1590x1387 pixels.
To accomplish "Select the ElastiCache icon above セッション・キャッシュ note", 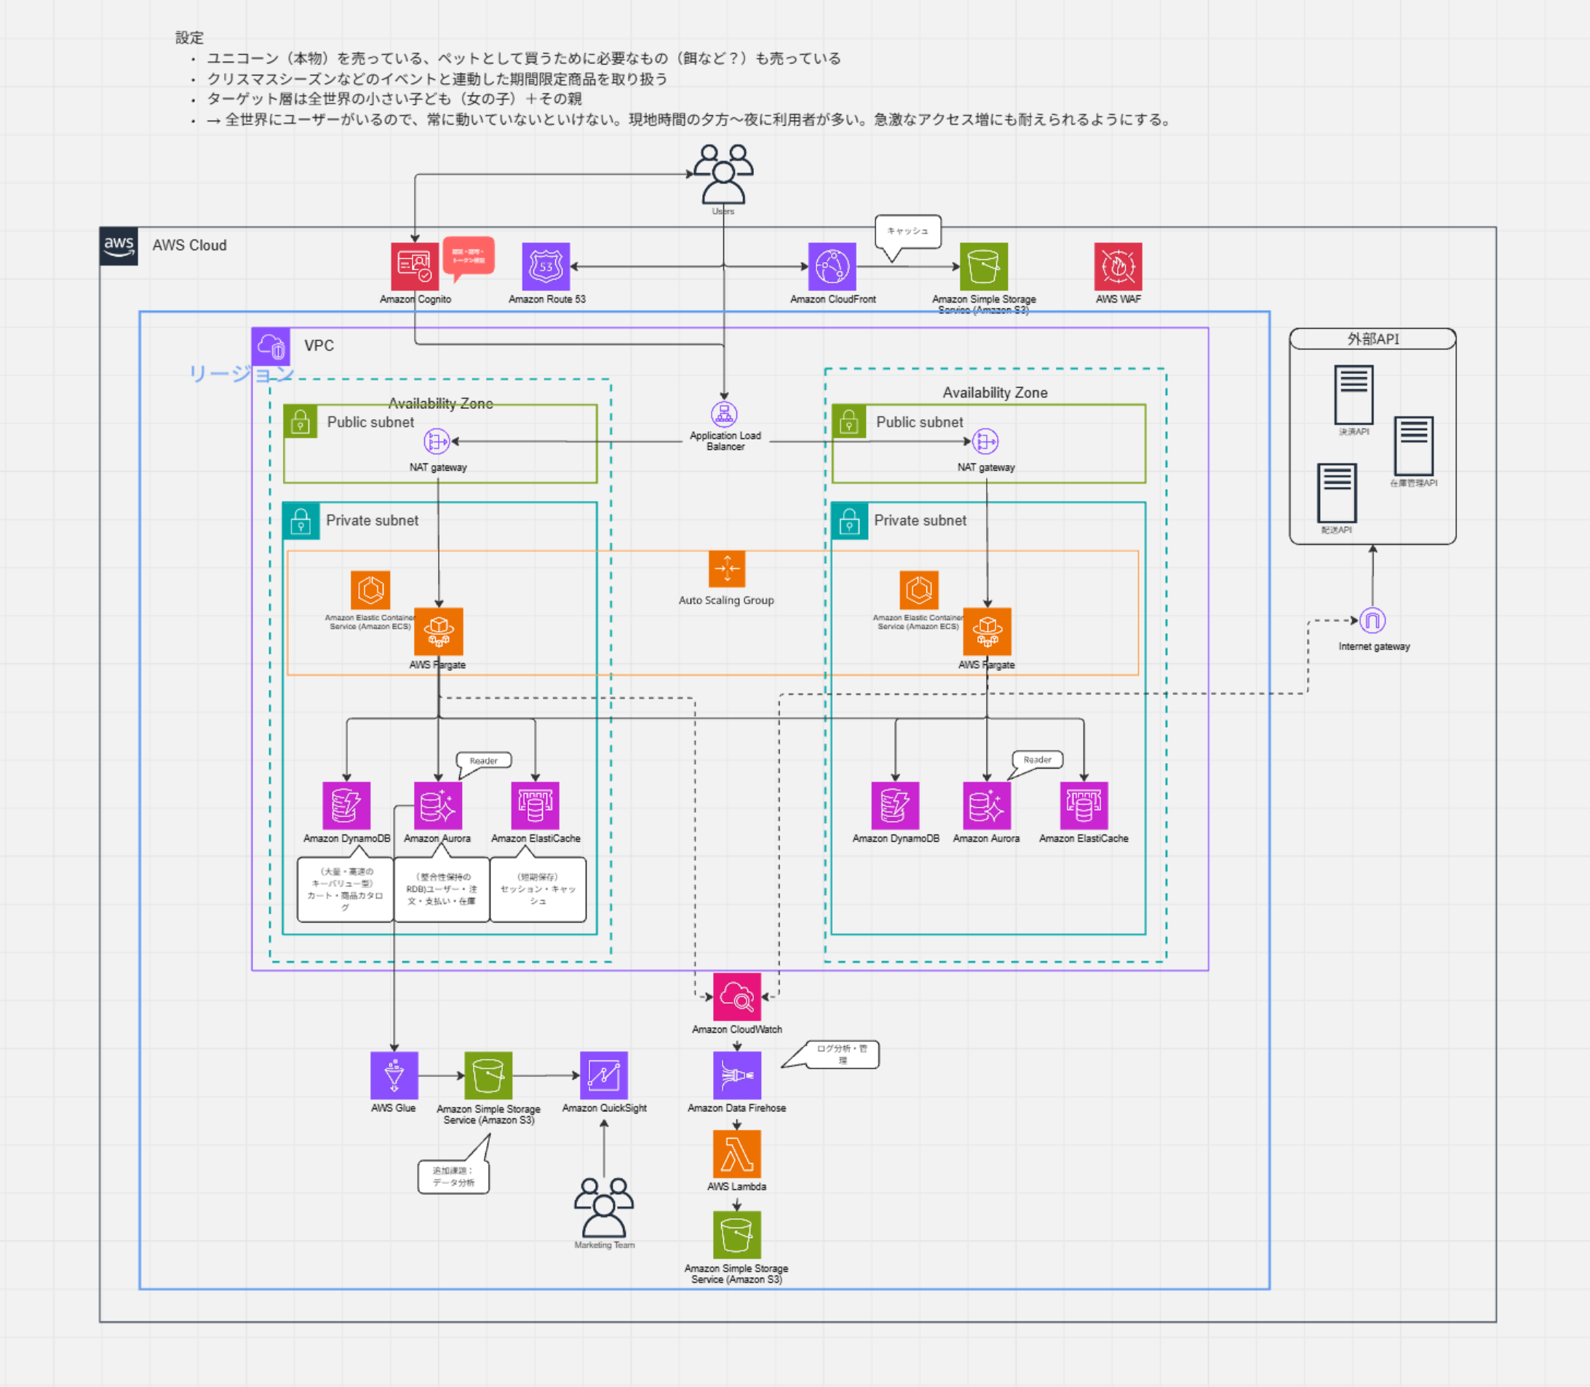I will pyautogui.click(x=535, y=806).
